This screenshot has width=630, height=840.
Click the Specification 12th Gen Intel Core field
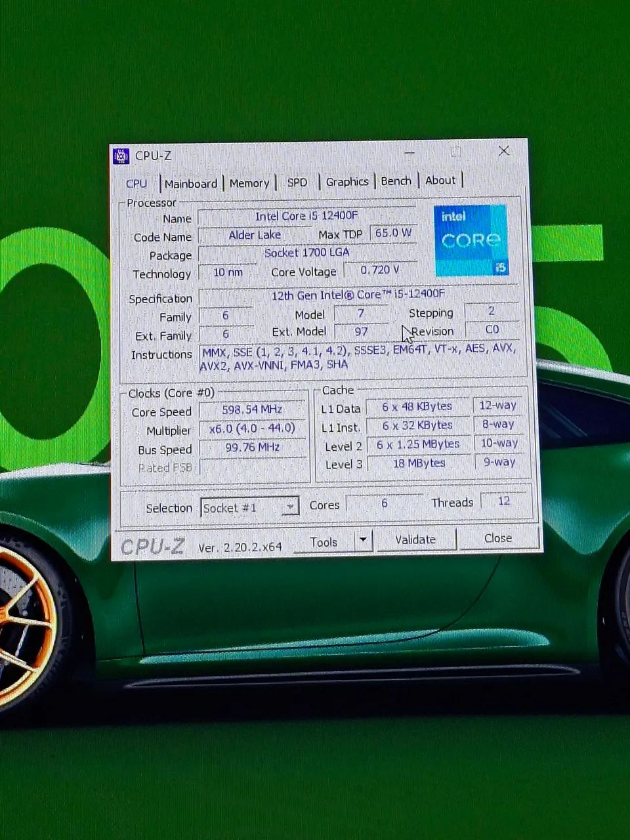click(x=358, y=295)
